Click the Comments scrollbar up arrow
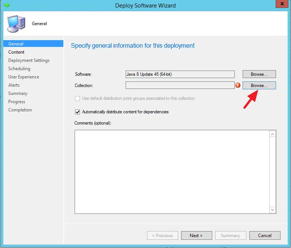Viewport: 291px width, 248px height. [272, 134]
